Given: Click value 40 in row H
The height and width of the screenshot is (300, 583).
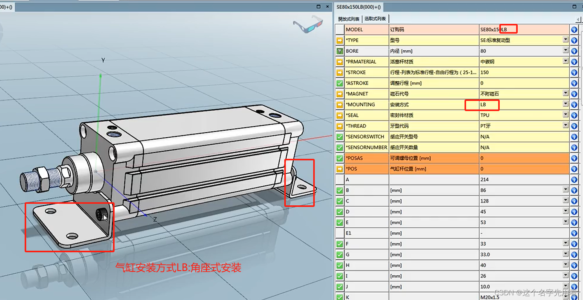Looking at the screenshot, I should point(483,265).
